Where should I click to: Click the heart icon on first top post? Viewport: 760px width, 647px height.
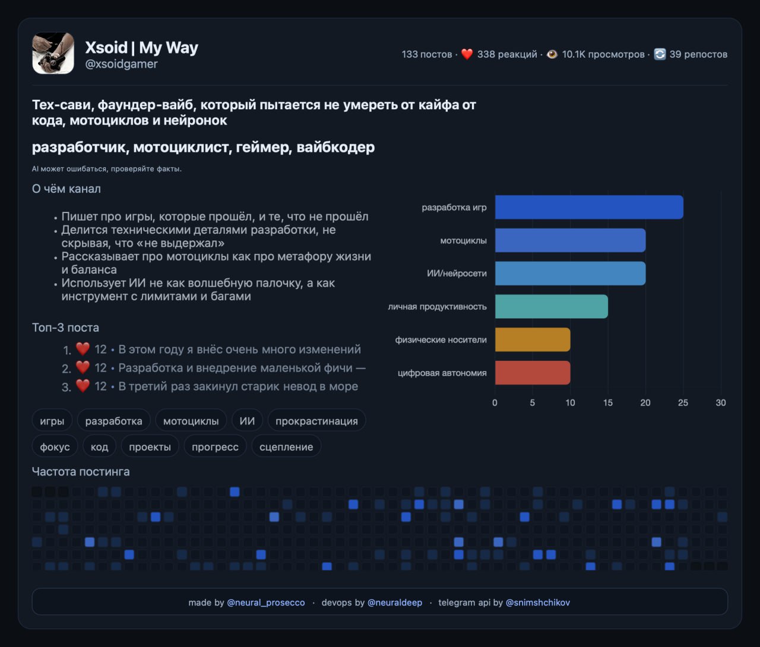(83, 349)
